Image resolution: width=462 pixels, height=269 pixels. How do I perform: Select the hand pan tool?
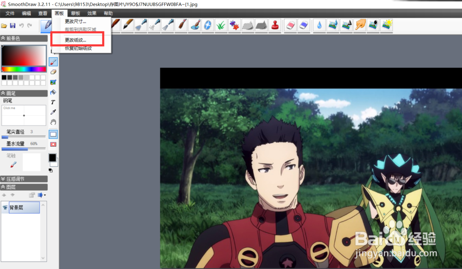(x=53, y=122)
